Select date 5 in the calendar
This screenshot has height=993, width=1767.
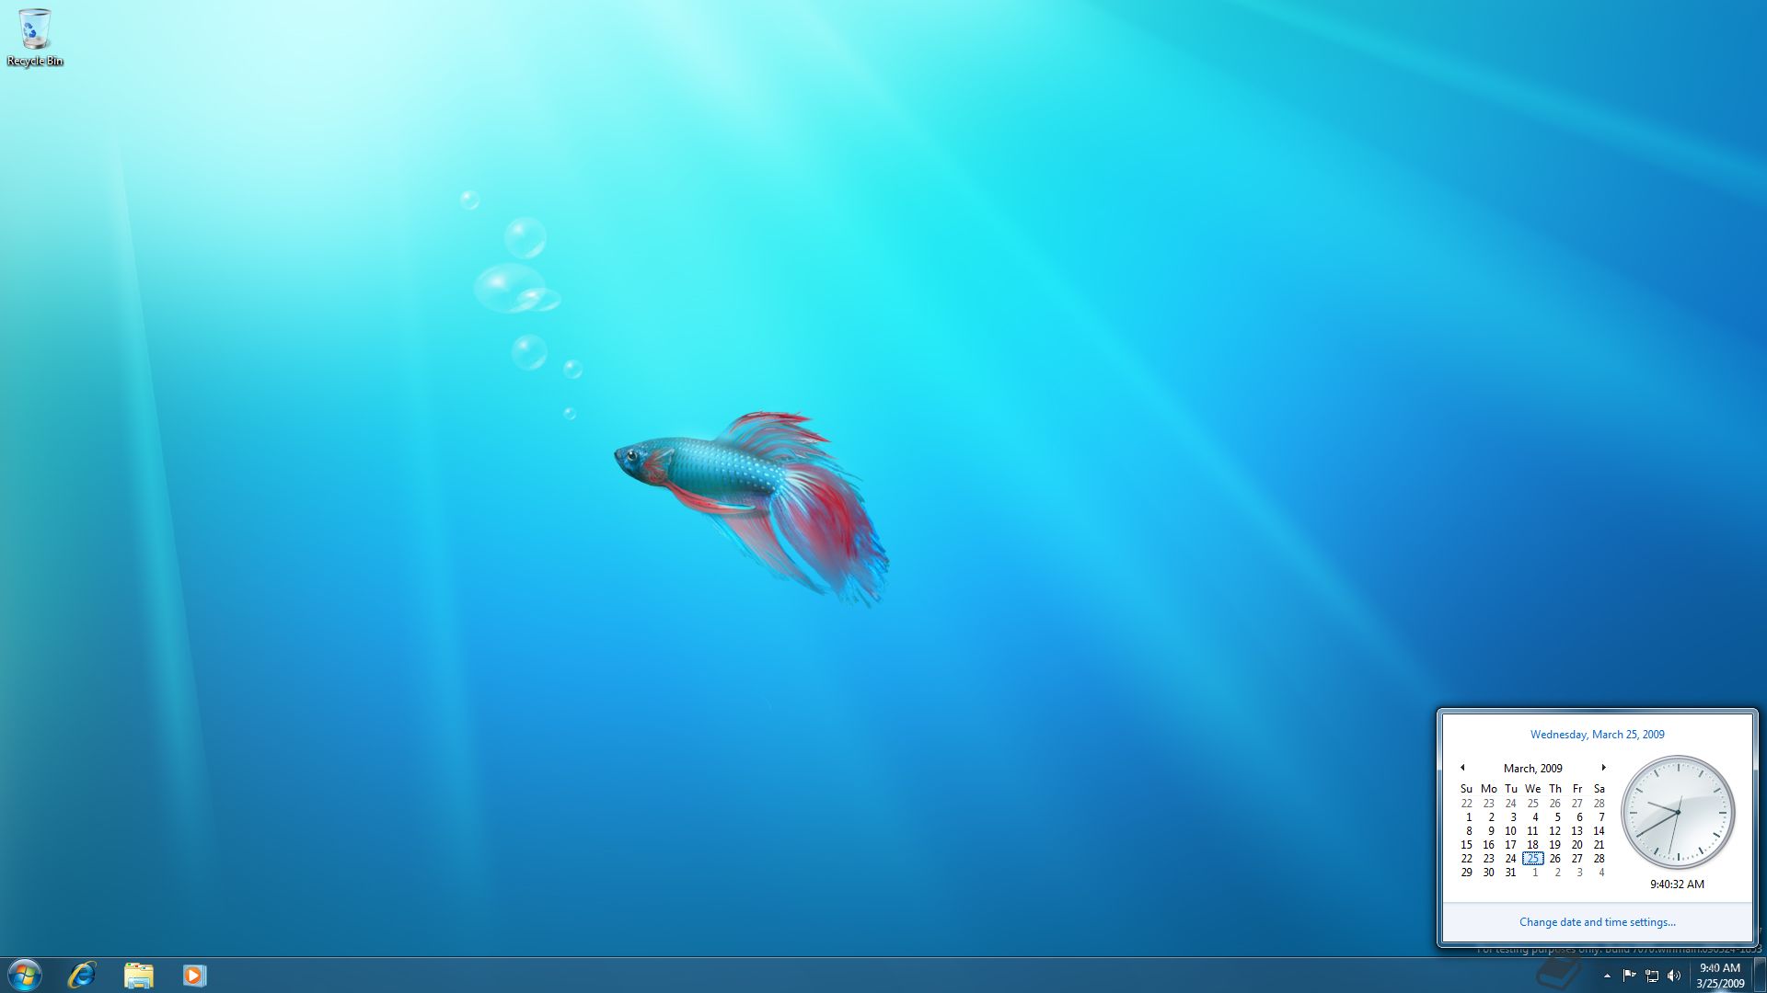(x=1556, y=816)
